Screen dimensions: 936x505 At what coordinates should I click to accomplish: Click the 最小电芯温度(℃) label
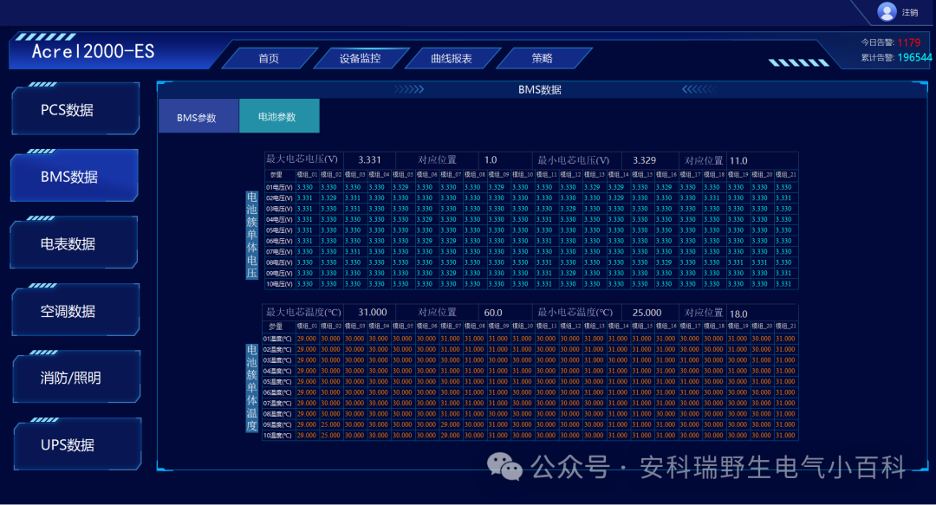(575, 312)
